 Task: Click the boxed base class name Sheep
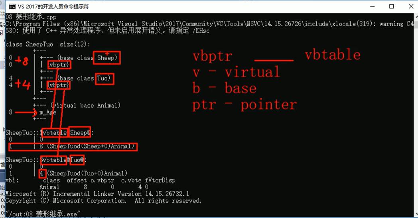[x=107, y=58]
